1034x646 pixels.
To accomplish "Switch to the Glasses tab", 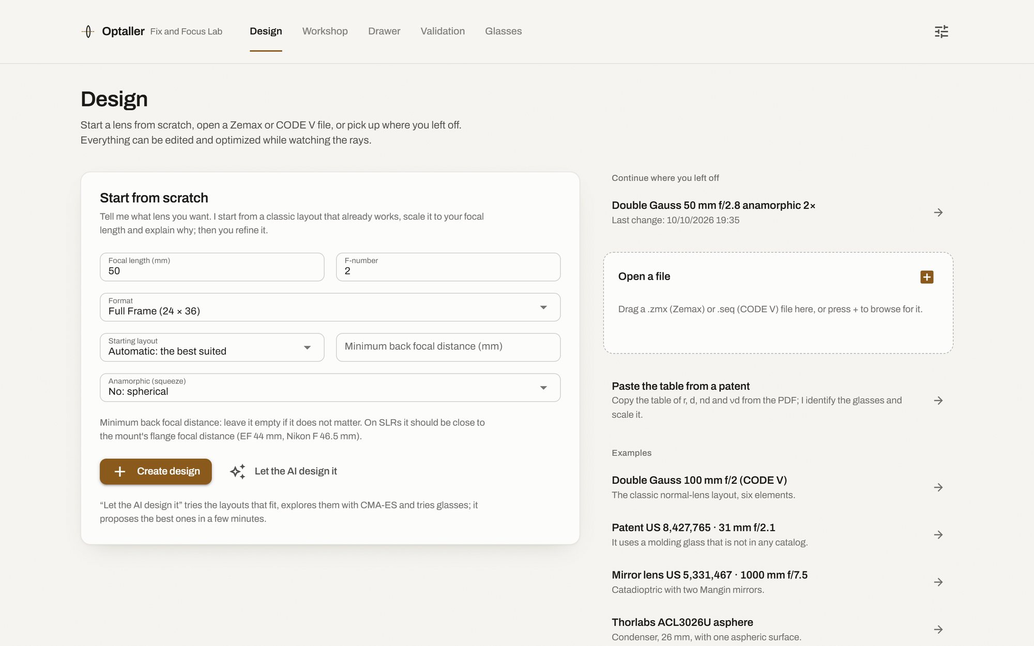I will [503, 31].
